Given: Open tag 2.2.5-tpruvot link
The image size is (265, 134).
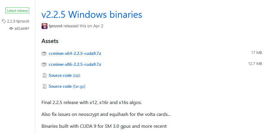Looking at the screenshot, I should pyautogui.click(x=18, y=21).
